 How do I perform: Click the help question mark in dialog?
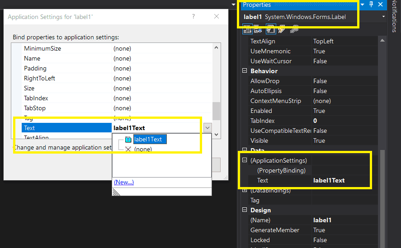193,16
